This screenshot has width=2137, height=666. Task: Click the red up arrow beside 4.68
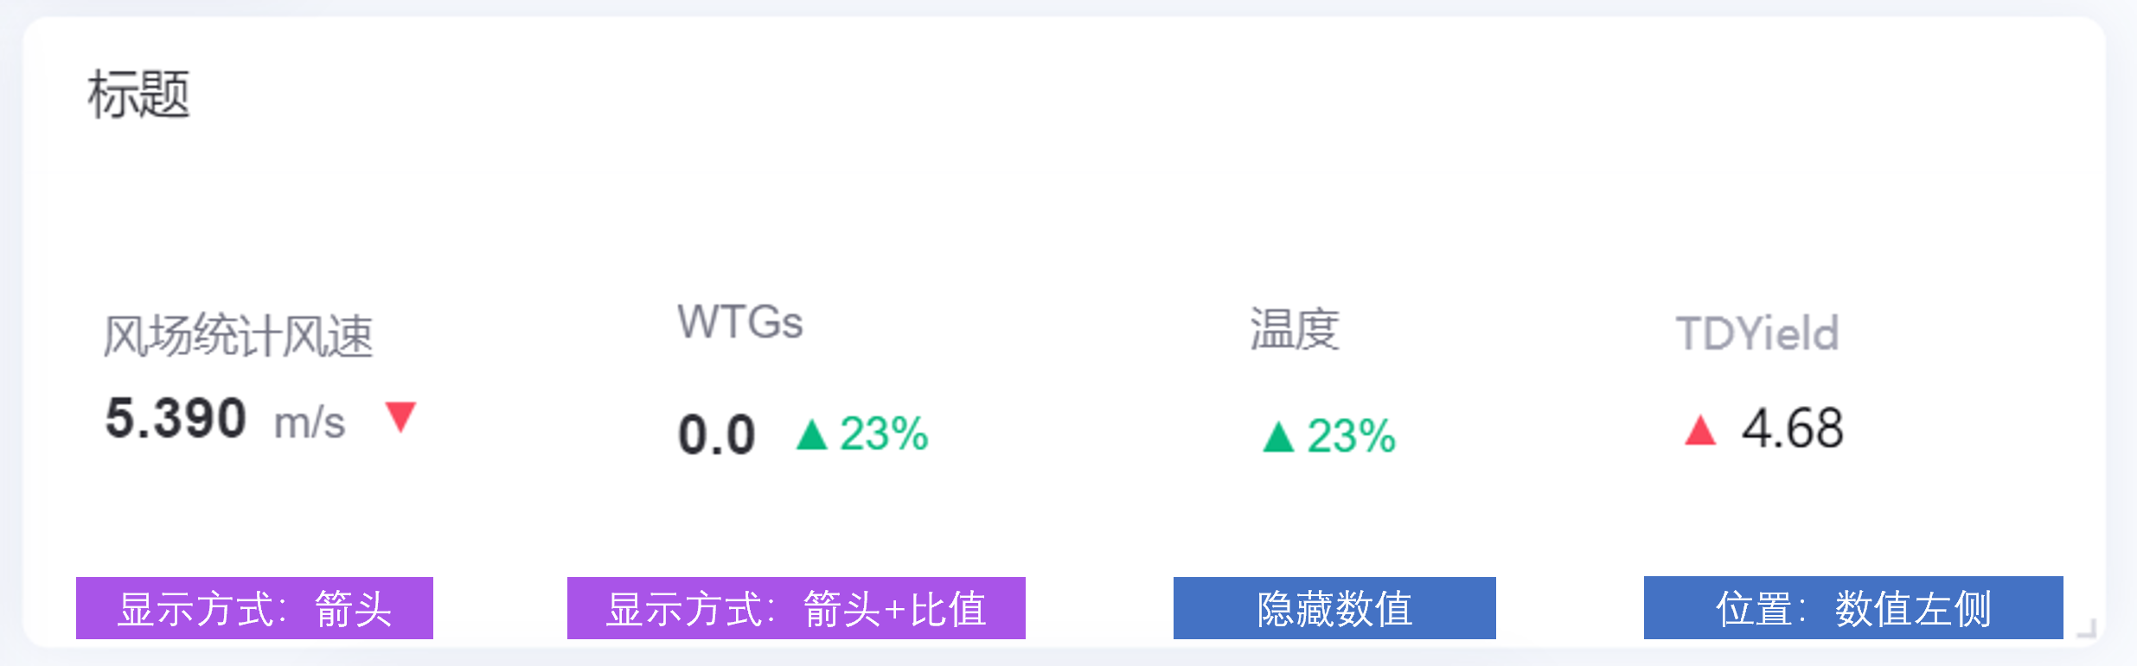click(1700, 429)
